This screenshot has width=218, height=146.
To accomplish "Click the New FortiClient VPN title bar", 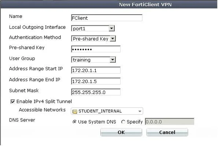I will point(109,4).
